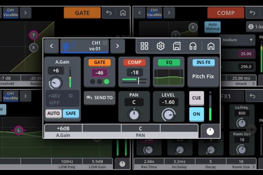
Task: Open the Medium dropdown in COMP panel
Action: click(238, 40)
